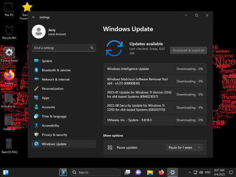Click the back arrow in Settings
This screenshot has height=177, width=236.
pyautogui.click(x=34, y=17)
